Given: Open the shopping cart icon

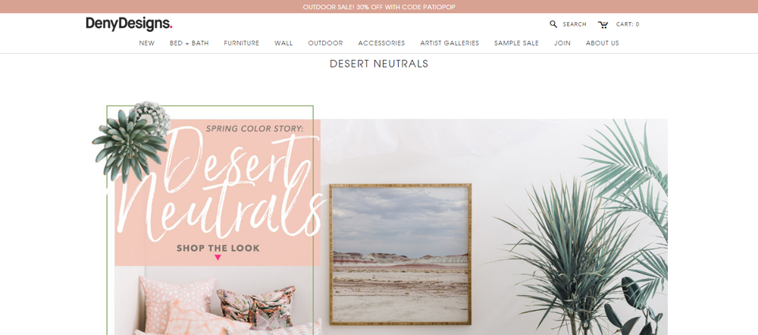Looking at the screenshot, I should (603, 25).
